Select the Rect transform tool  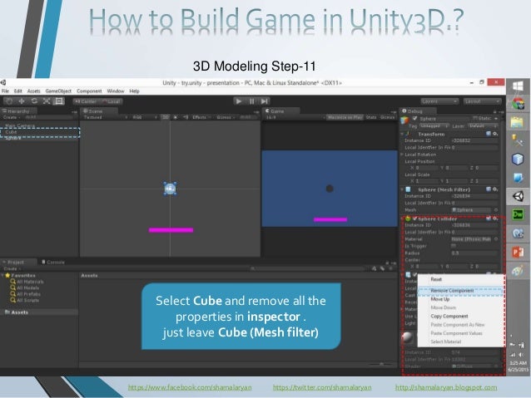pyautogui.click(x=59, y=101)
